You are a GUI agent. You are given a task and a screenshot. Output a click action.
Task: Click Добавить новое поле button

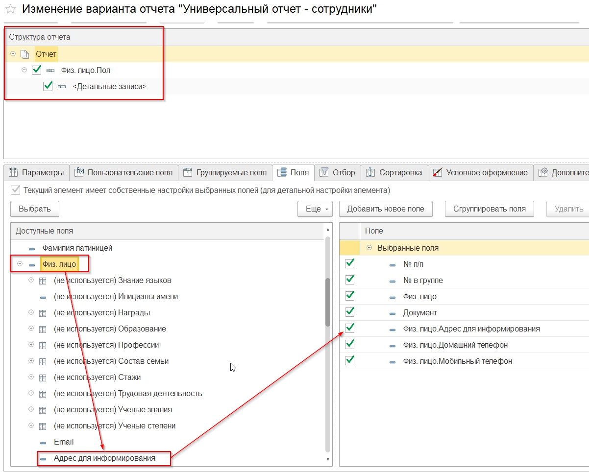(386, 209)
